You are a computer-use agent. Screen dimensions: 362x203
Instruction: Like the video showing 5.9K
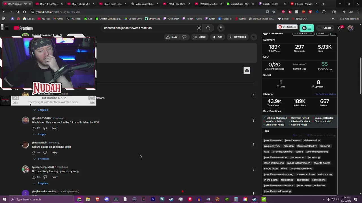point(172,37)
